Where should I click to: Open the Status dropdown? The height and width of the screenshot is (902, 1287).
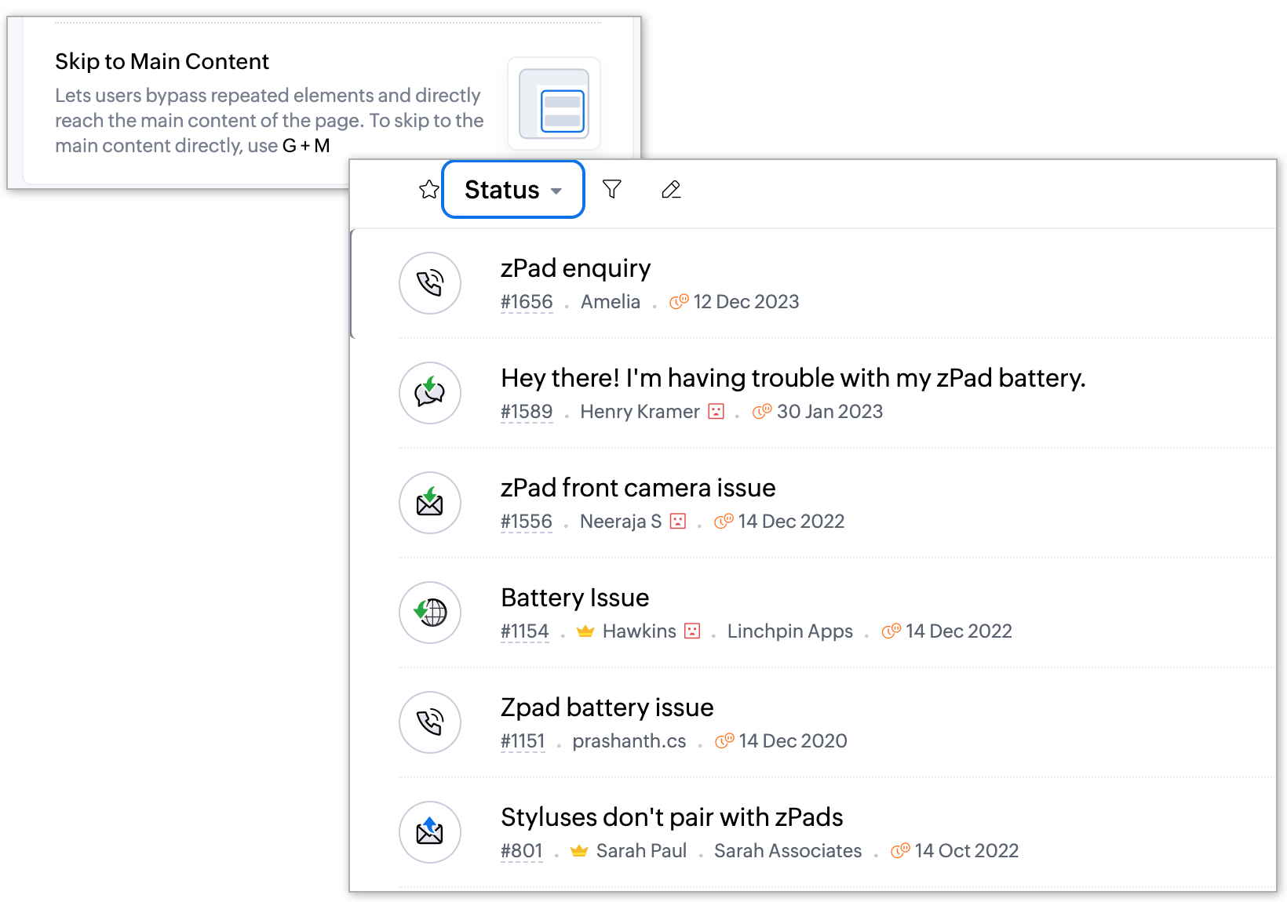(x=513, y=190)
